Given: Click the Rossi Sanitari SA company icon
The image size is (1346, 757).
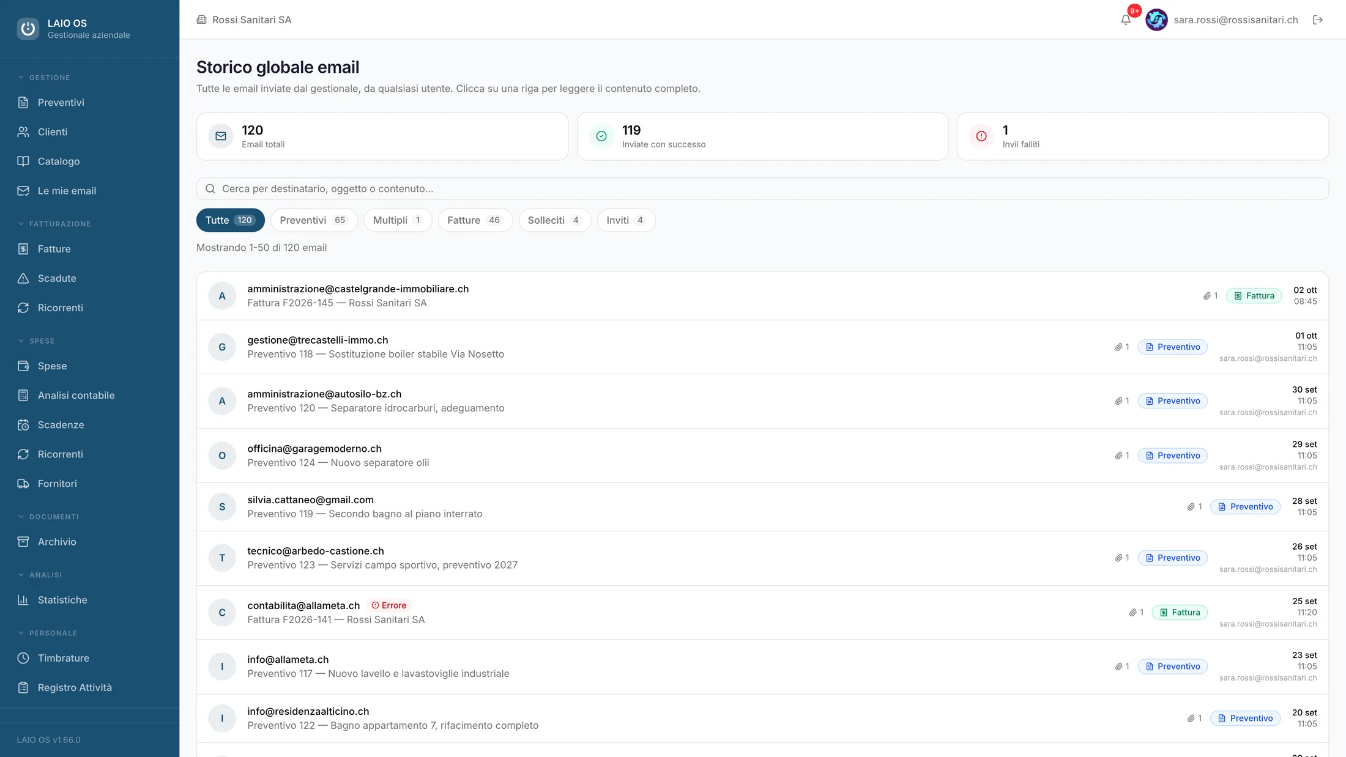Looking at the screenshot, I should (x=201, y=20).
